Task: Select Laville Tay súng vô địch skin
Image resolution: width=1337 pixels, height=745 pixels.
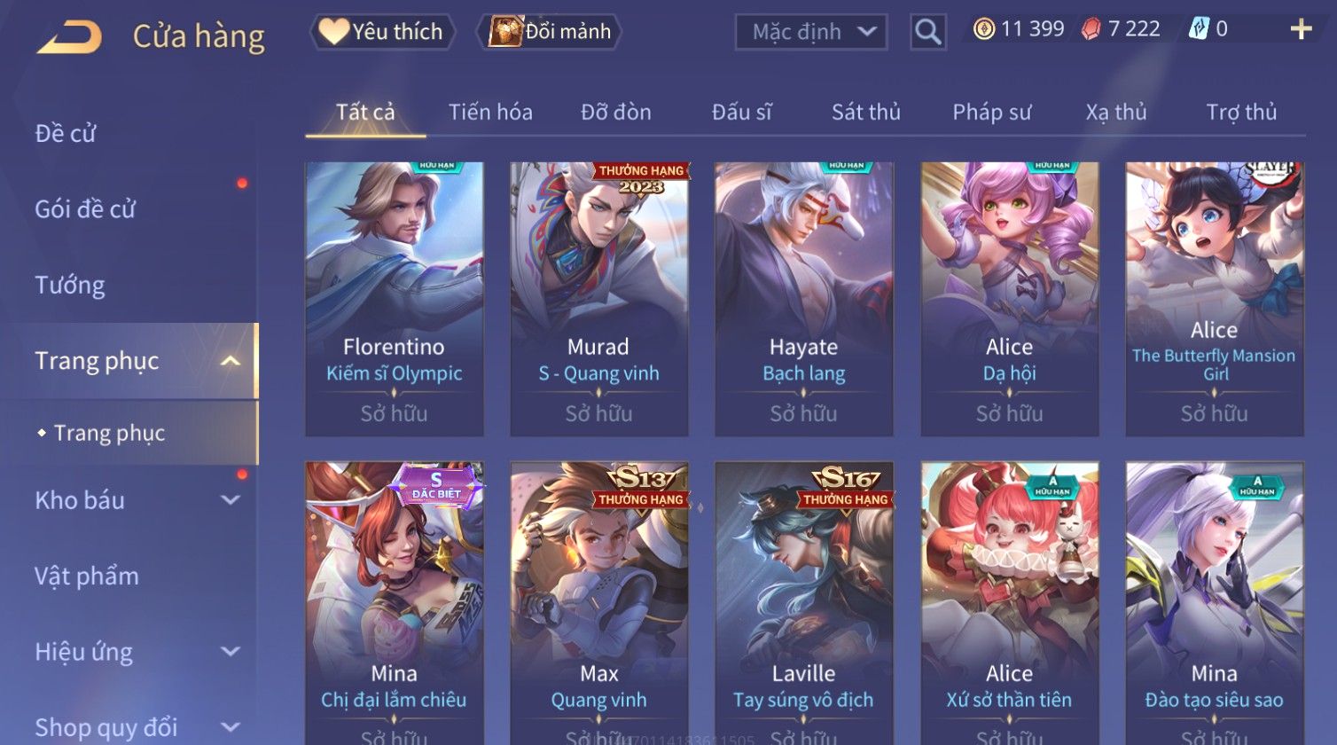Action: coord(804,603)
